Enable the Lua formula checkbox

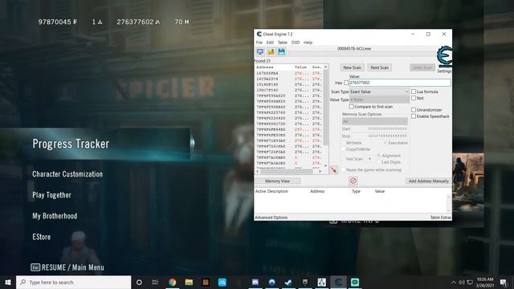click(414, 92)
